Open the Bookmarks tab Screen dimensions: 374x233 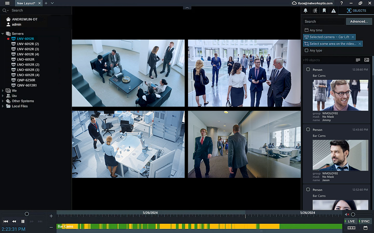[x=324, y=11]
